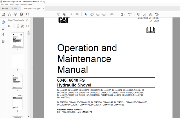Go to next page arrow

(65, 14)
